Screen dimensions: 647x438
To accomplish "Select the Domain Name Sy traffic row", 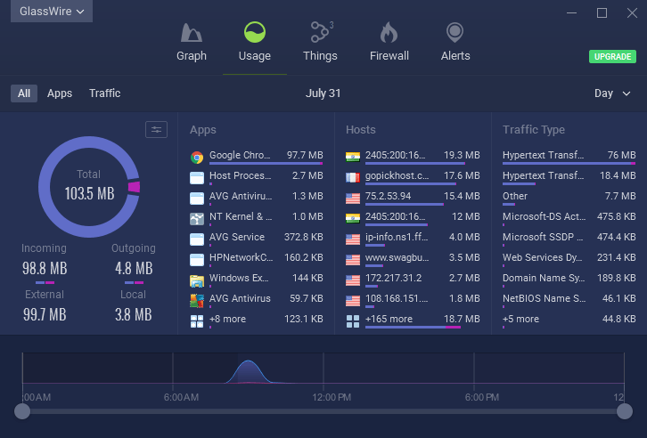I will click(x=569, y=280).
